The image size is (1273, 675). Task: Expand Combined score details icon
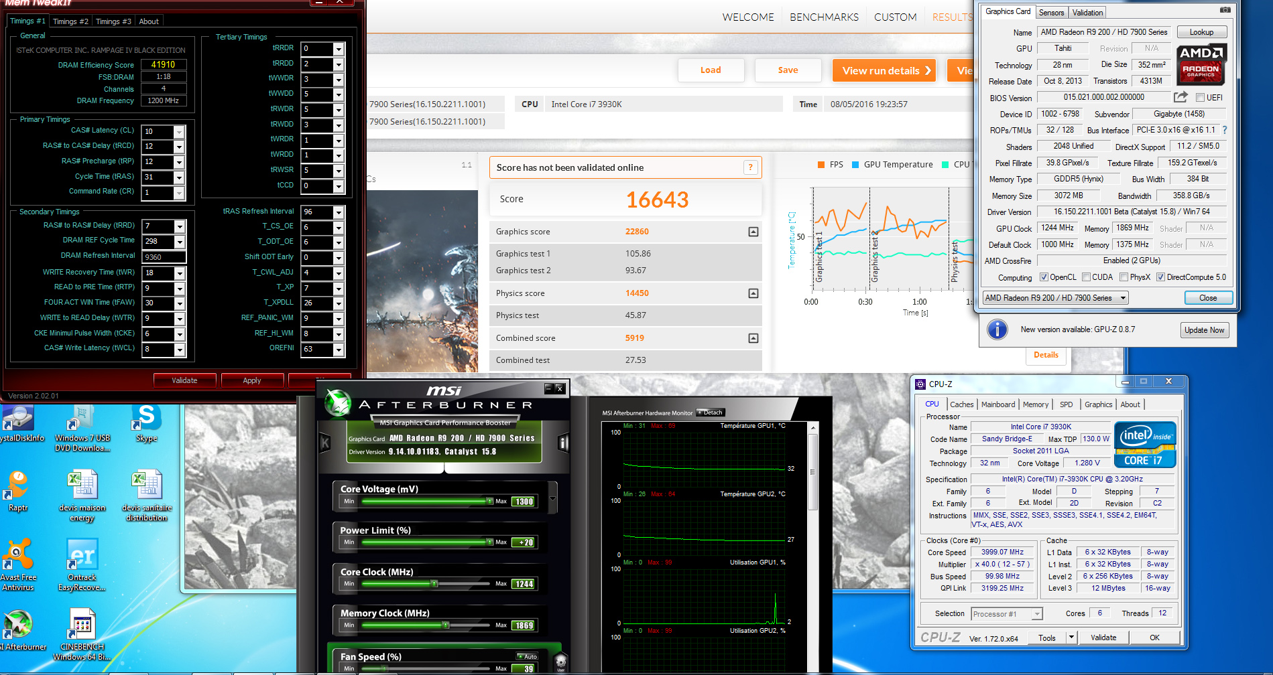pos(753,338)
